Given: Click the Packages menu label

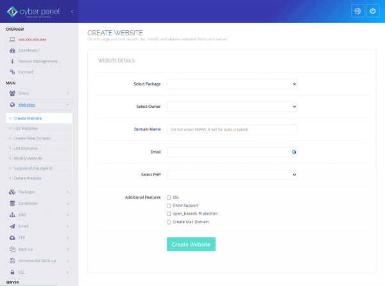Looking at the screenshot, I should (27, 192).
